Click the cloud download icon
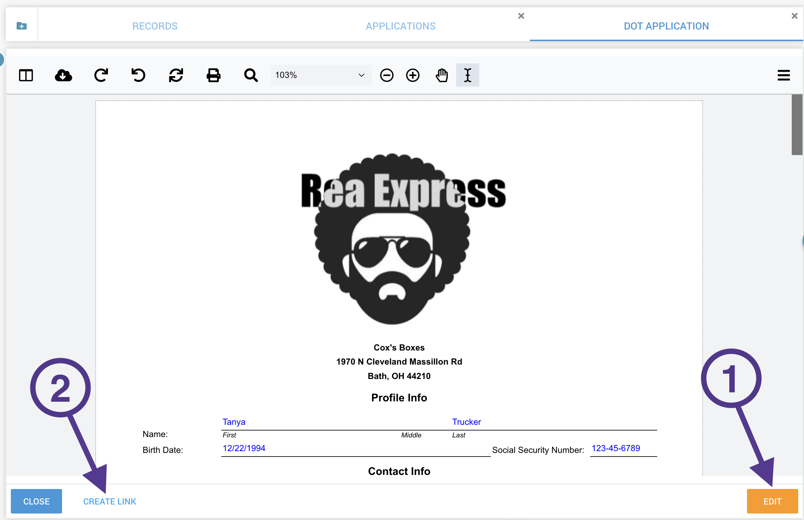 click(x=64, y=75)
